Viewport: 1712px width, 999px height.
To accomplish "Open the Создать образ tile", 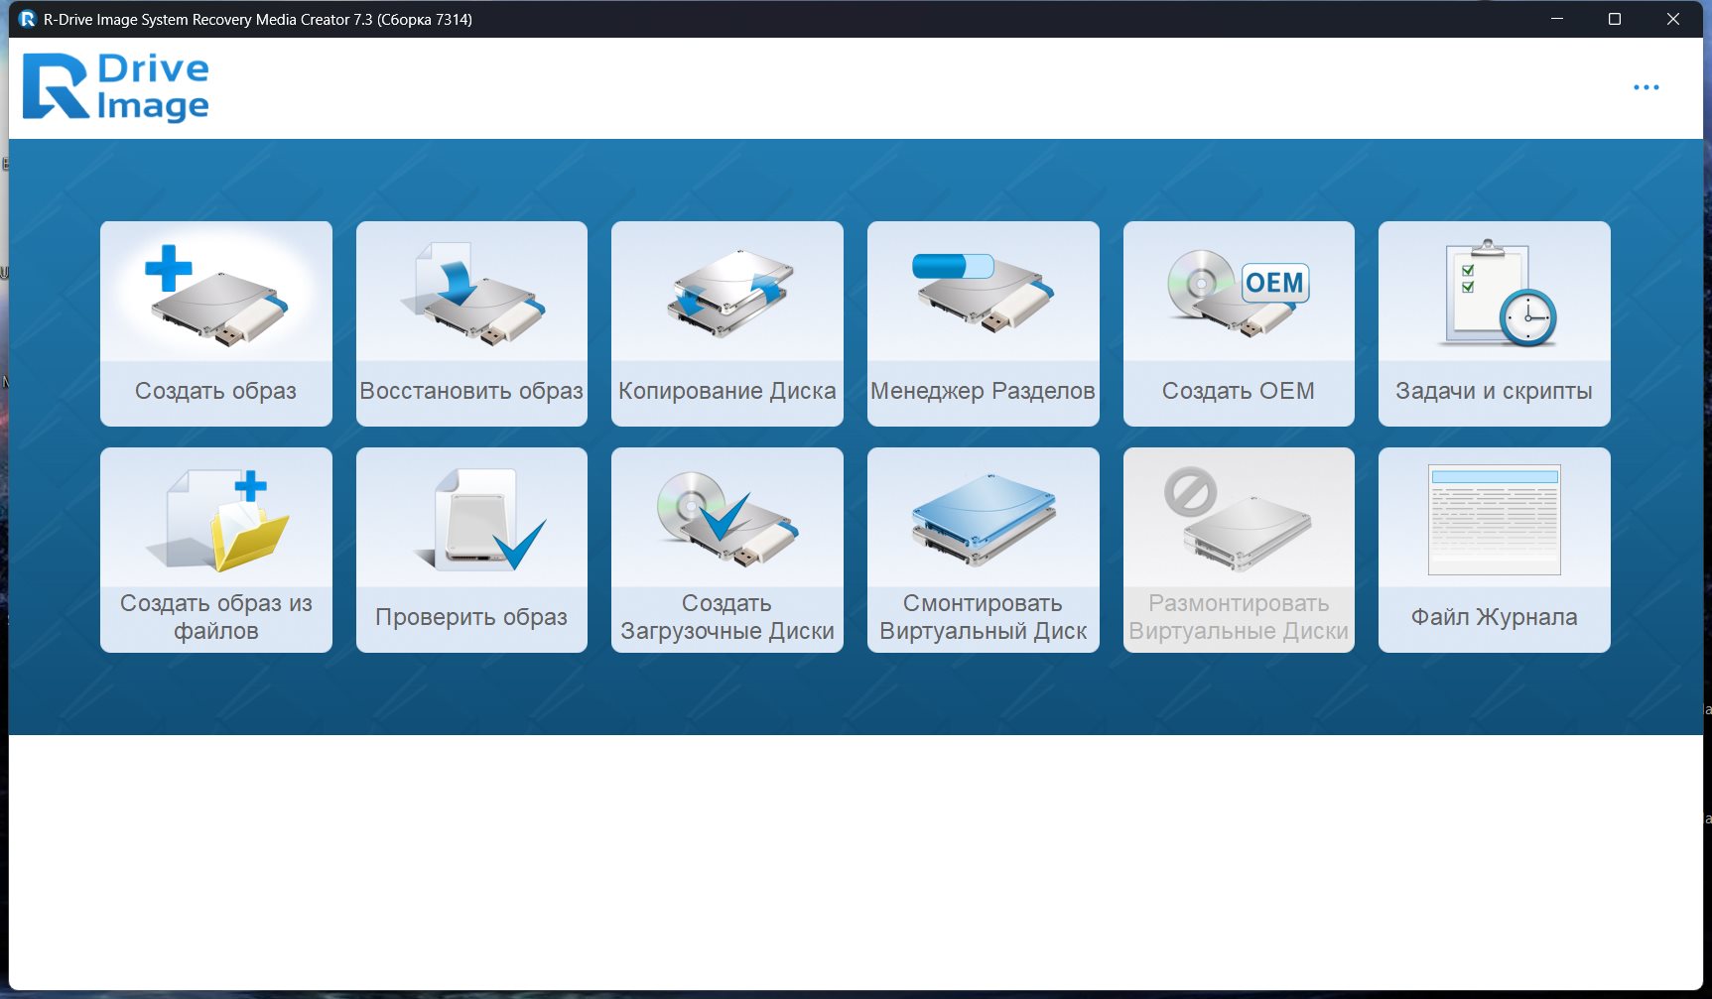I will 216,323.
